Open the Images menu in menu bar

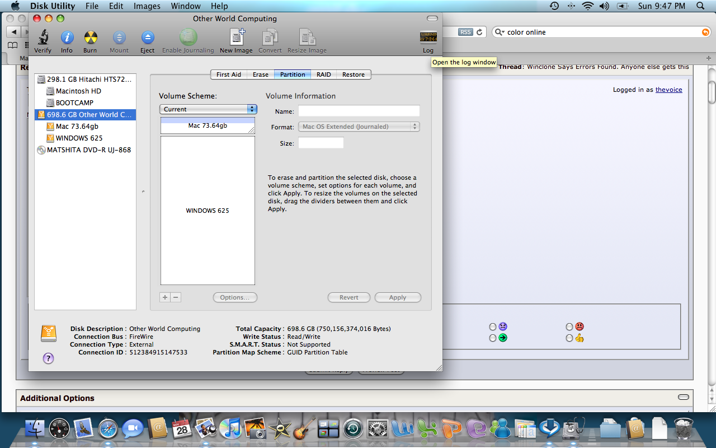coord(147,6)
